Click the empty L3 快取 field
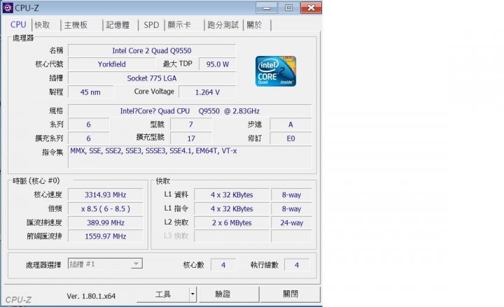This screenshot has width=504, height=307. [x=232, y=236]
